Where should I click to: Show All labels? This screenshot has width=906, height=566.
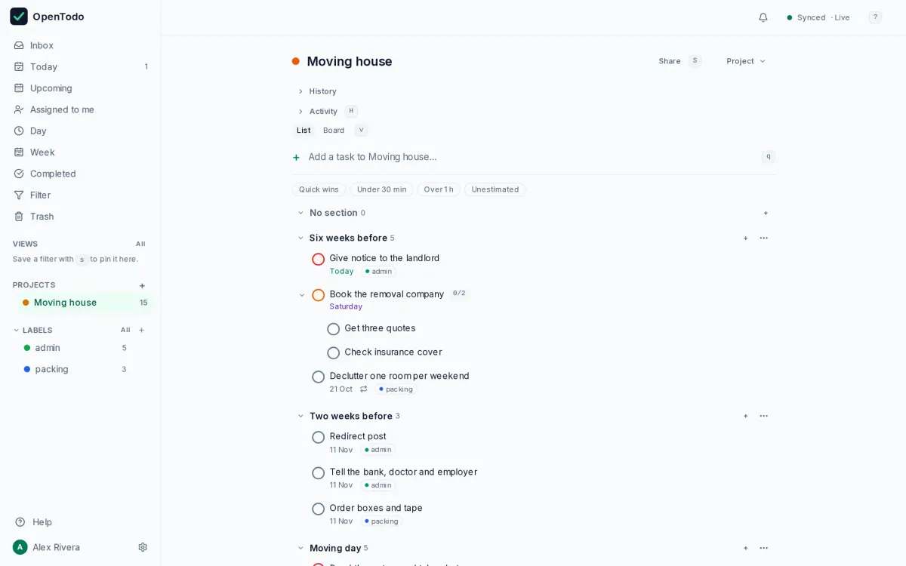[x=125, y=330]
